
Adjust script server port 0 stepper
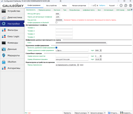tap(101, 56)
